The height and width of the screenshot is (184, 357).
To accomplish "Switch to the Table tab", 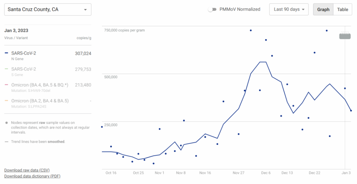I will [x=342, y=9].
